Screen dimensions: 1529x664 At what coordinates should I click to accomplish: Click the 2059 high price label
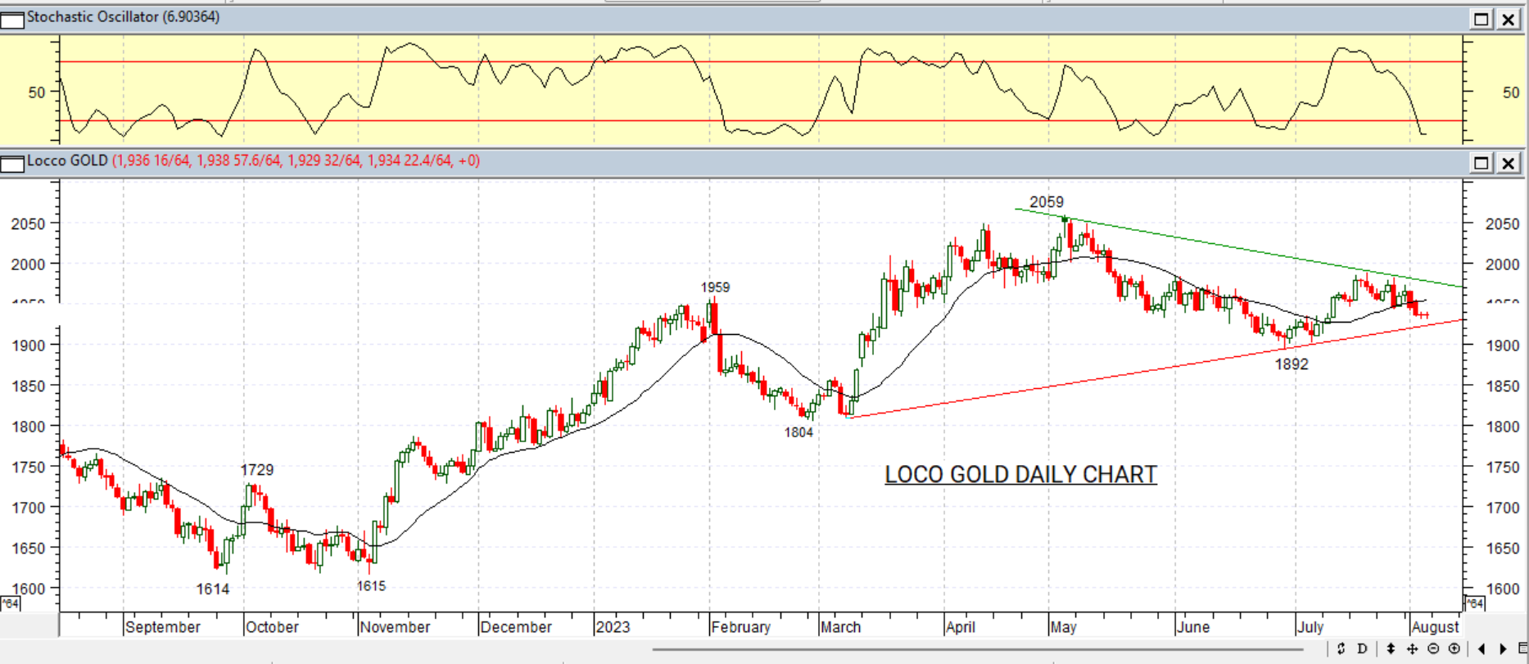(x=1047, y=202)
